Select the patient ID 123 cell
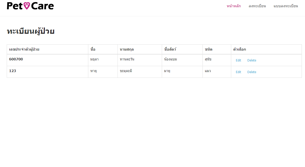Viewport: 305px width, 167px height. (12, 71)
